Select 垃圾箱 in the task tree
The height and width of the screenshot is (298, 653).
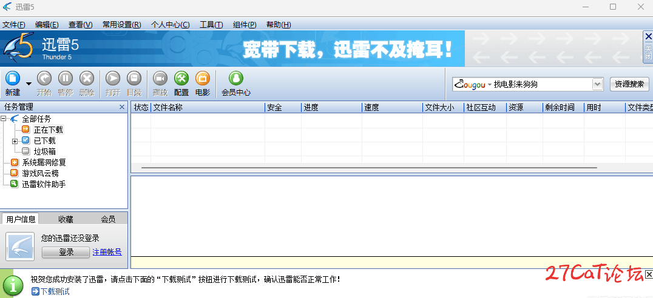(44, 151)
